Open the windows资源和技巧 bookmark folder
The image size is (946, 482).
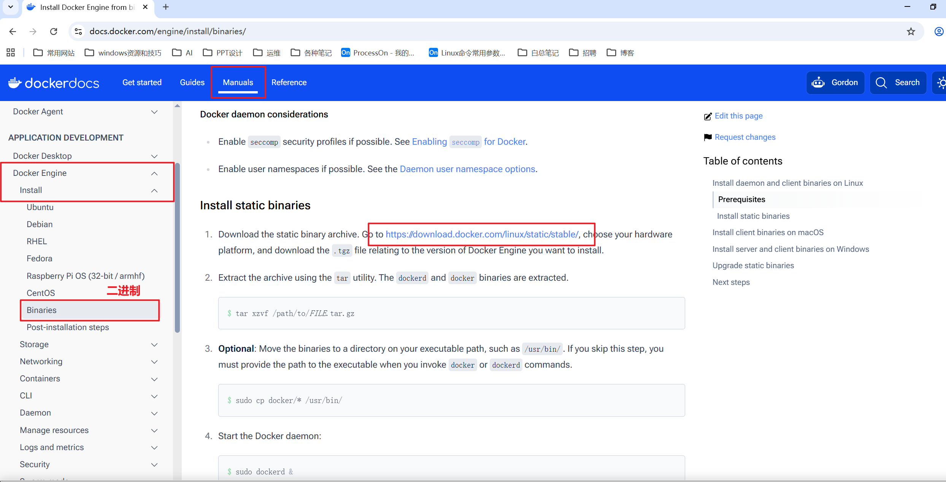click(x=123, y=53)
